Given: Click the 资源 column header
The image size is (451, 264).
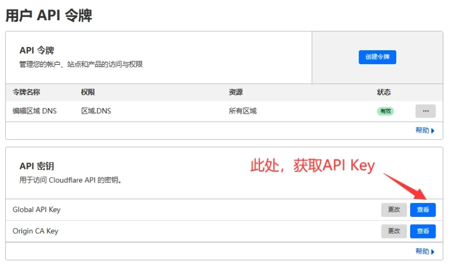Looking at the screenshot, I should 236,92.
